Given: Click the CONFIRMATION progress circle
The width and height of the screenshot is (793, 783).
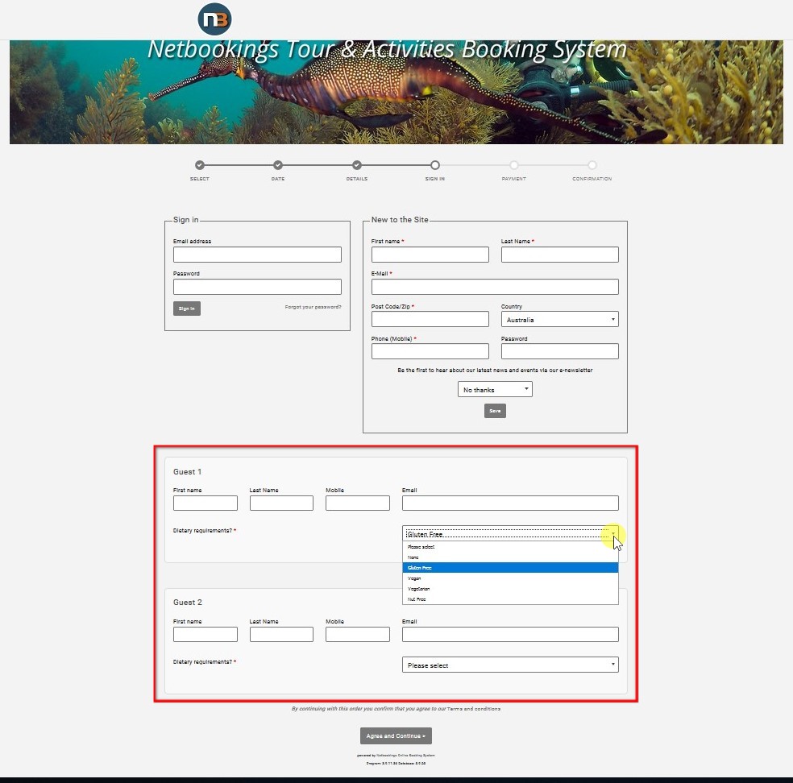Looking at the screenshot, I should tap(592, 164).
